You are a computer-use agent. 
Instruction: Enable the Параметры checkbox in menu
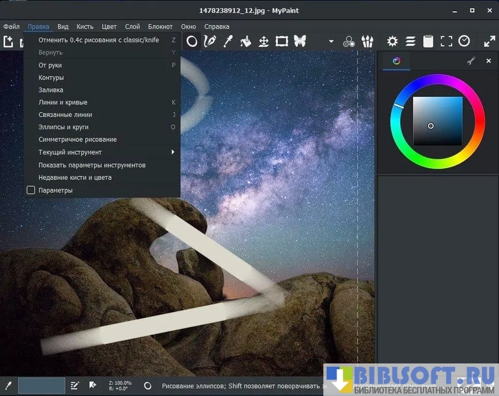[x=31, y=190]
